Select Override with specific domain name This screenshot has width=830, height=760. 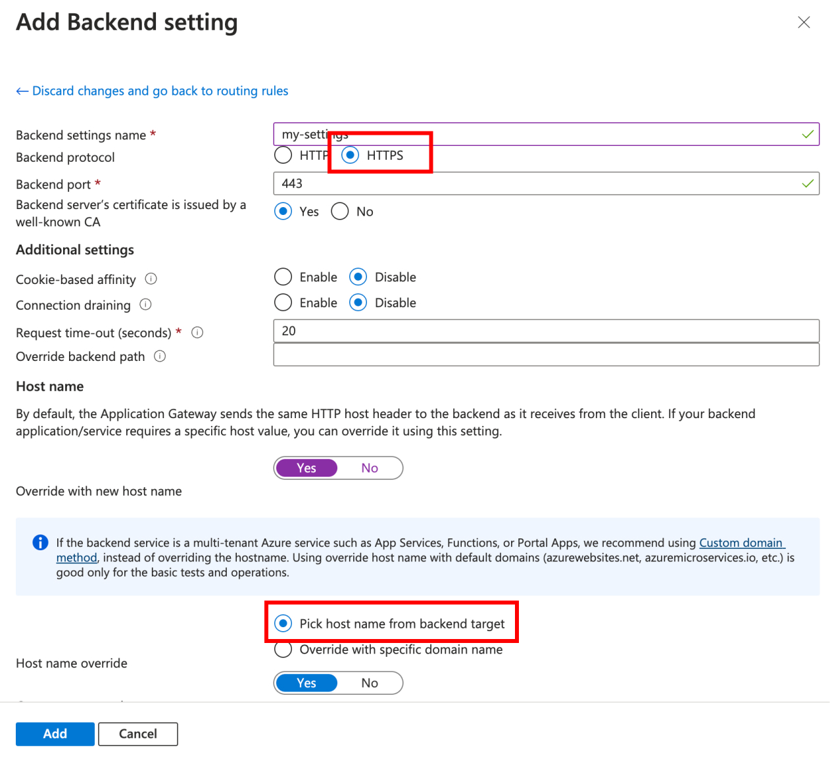(x=283, y=649)
